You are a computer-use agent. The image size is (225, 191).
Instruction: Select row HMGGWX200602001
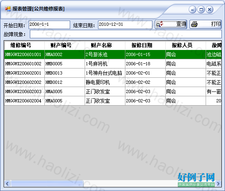click(x=113, y=73)
